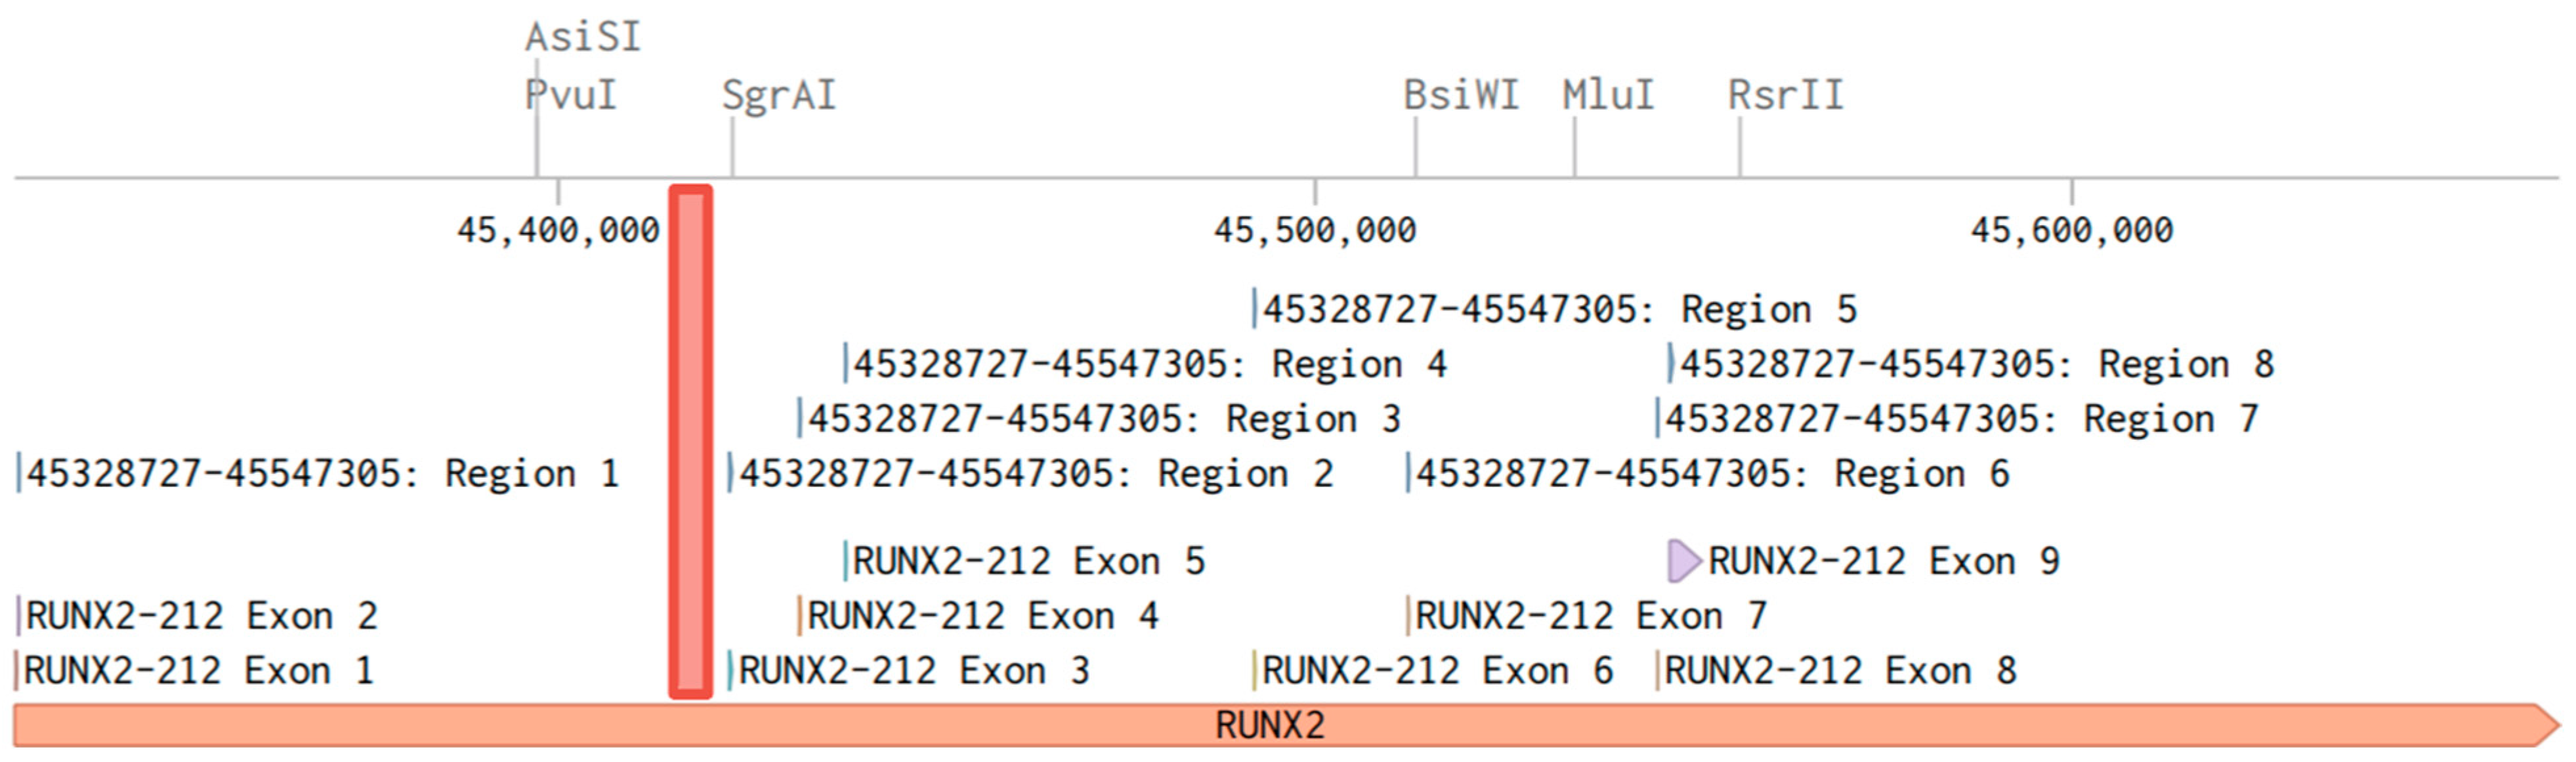Click the 45,500,000 ruler tick mark
The height and width of the screenshot is (762, 2576).
1315,230
